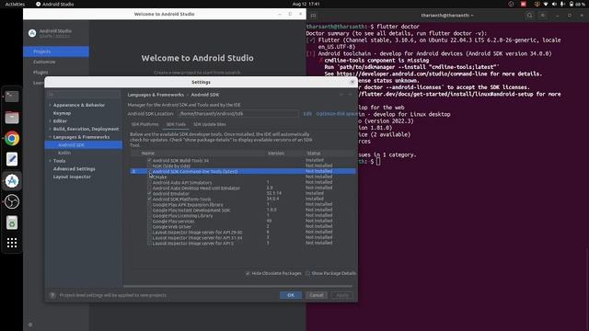
Task: Open the gear options in Welcome window
Action: coord(30,325)
